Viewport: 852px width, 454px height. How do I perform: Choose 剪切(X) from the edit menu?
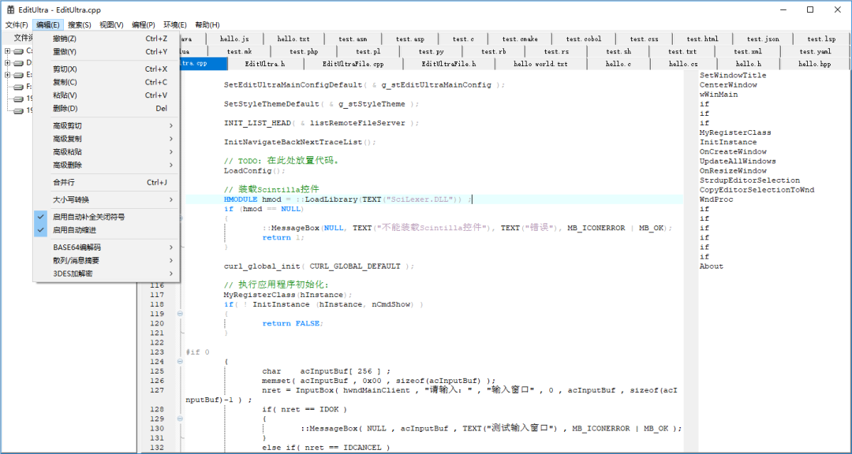click(106, 69)
